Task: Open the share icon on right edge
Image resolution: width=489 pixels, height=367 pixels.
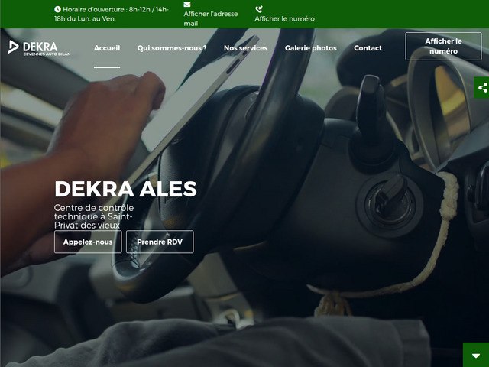Action: tap(481, 88)
